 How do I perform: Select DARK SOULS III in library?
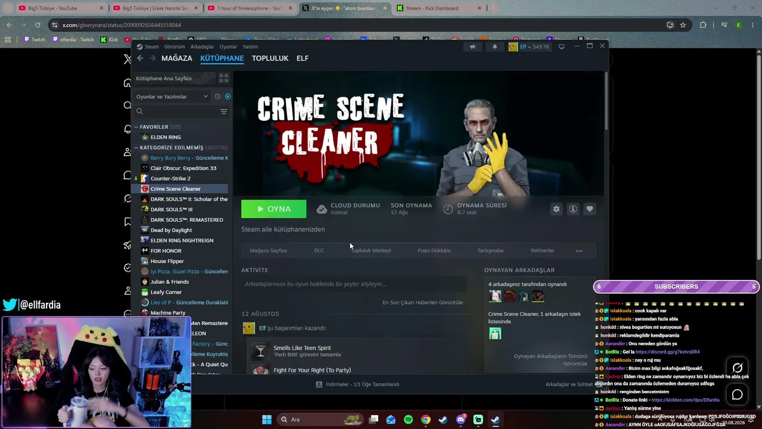click(171, 210)
